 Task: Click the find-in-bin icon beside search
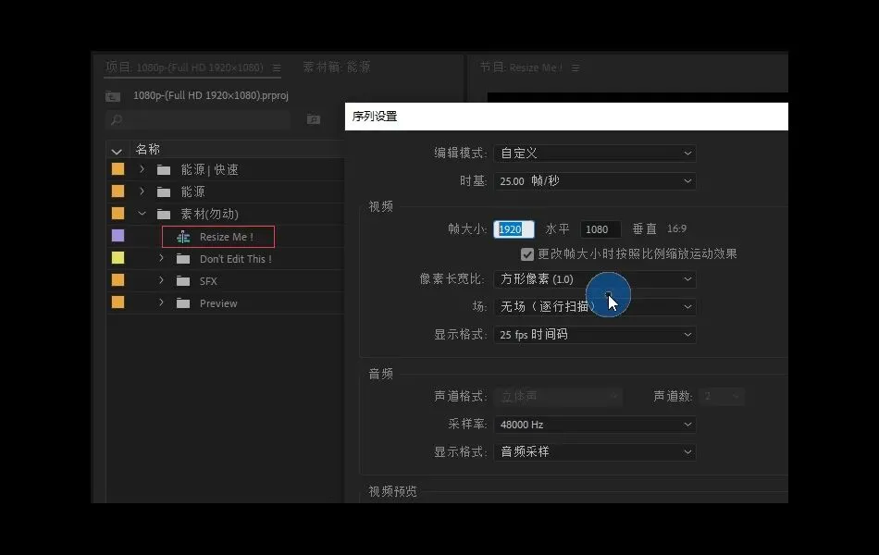click(x=314, y=118)
